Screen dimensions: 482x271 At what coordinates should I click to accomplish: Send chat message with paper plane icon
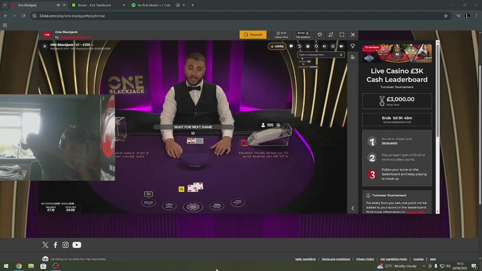point(341,55)
